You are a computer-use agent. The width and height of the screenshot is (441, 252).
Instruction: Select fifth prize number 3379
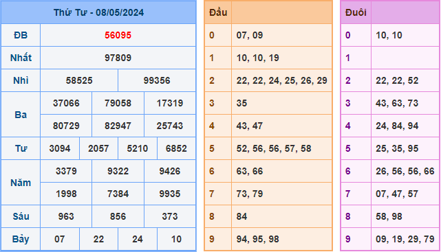click(x=66, y=171)
